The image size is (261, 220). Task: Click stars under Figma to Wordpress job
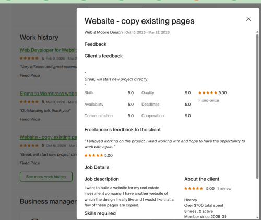(29, 102)
